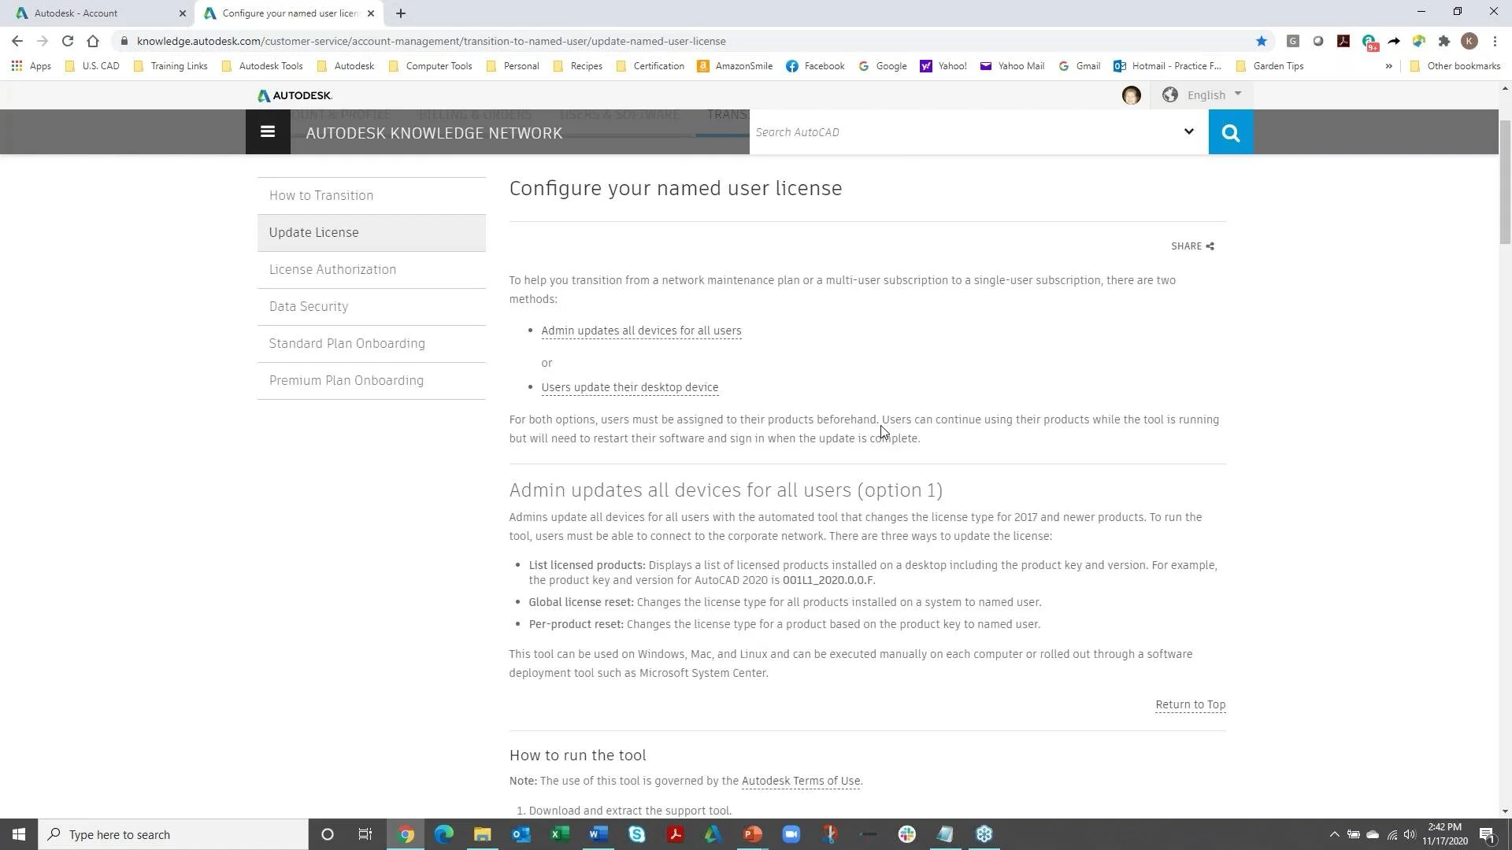Image resolution: width=1512 pixels, height=850 pixels.
Task: Click scrollbar down arrow
Action: pyautogui.click(x=1505, y=811)
